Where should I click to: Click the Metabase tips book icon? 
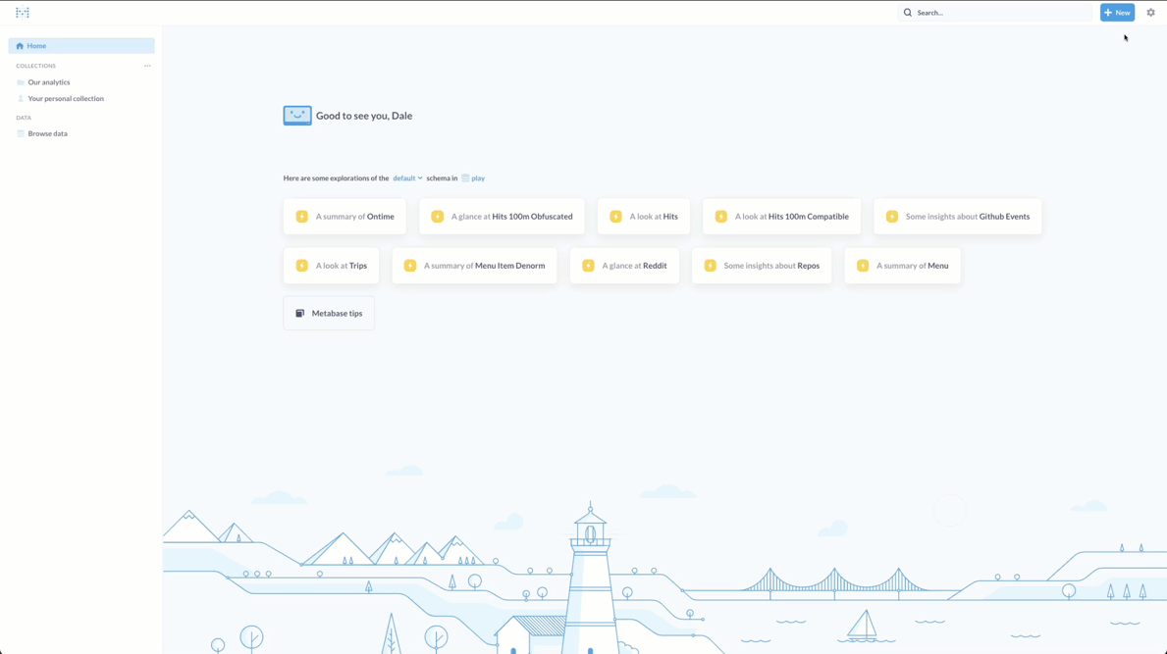point(300,314)
